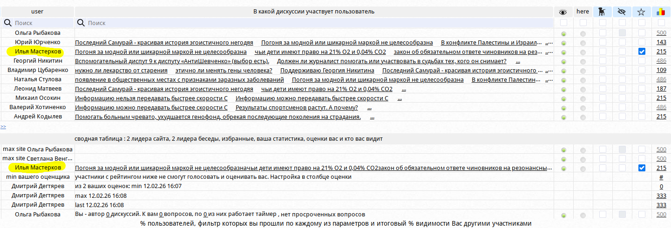This screenshot has height=228, width=671.
Task: Focus the user search input field
Action: 42,23
